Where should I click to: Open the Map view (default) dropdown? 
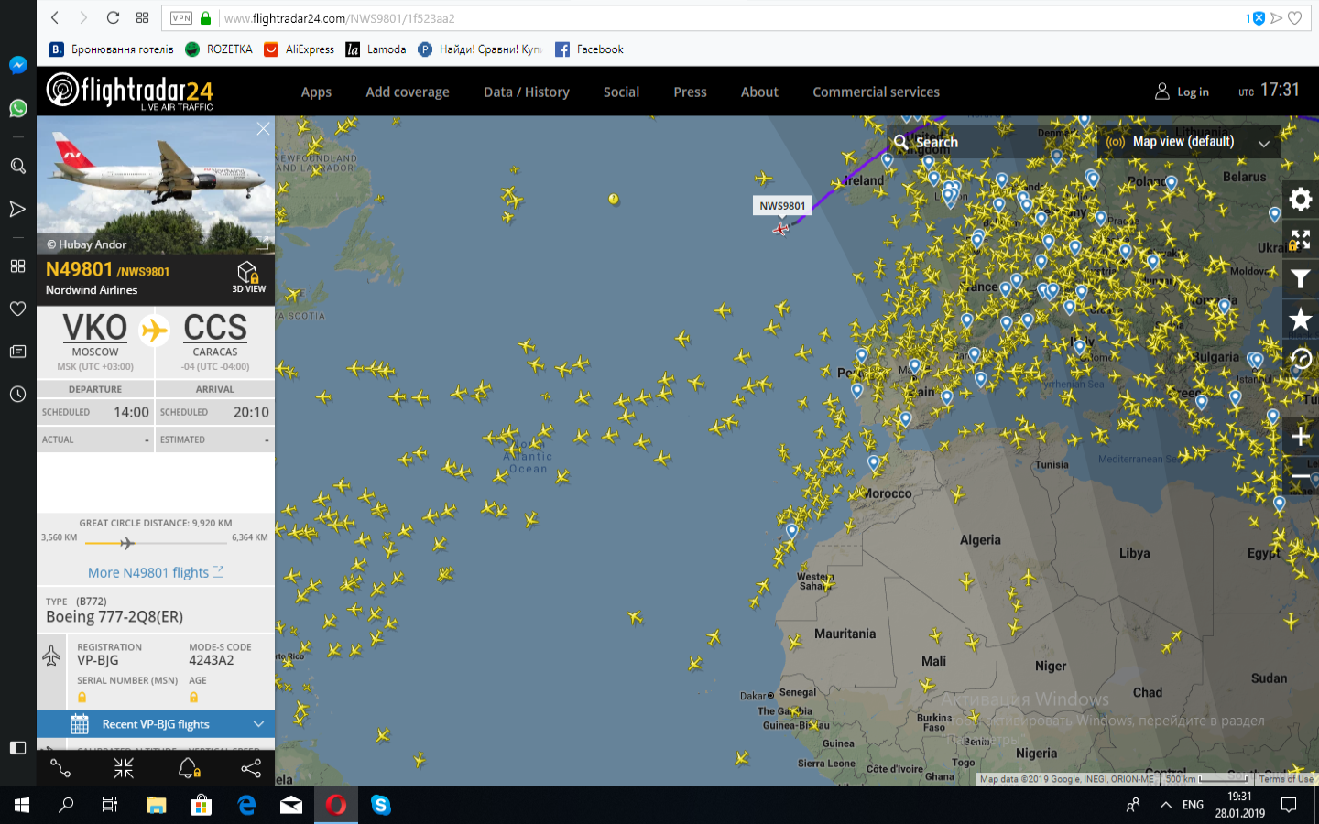[1188, 142]
